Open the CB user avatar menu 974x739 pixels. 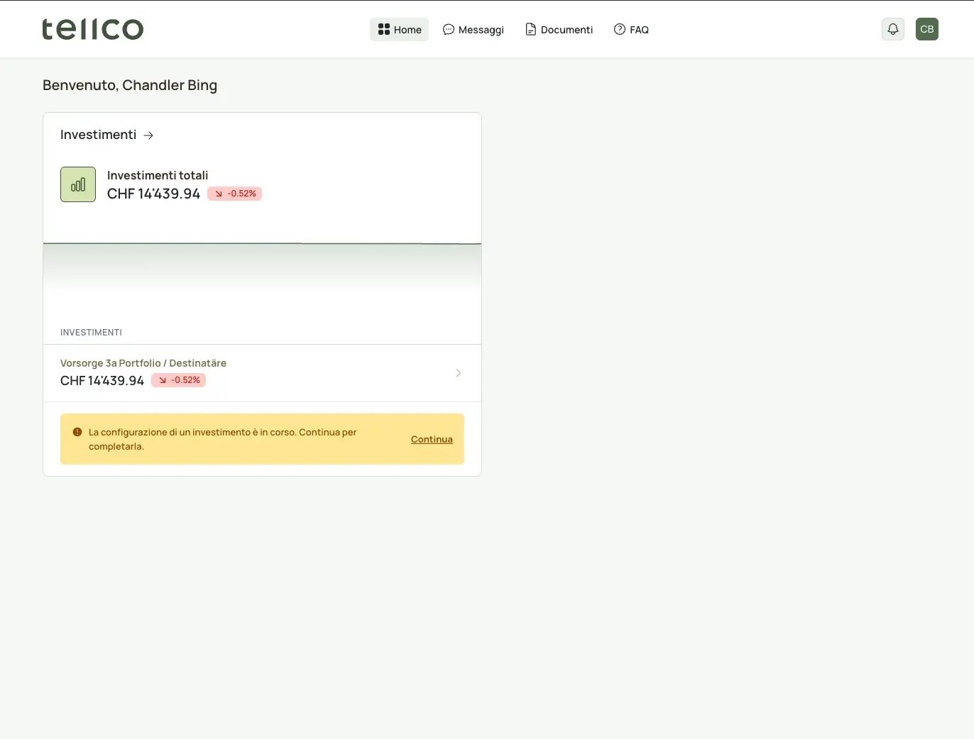coord(927,29)
